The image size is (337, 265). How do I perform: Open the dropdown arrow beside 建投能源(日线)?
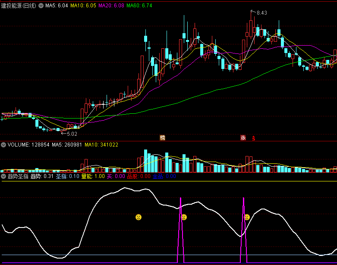click(x=41, y=6)
